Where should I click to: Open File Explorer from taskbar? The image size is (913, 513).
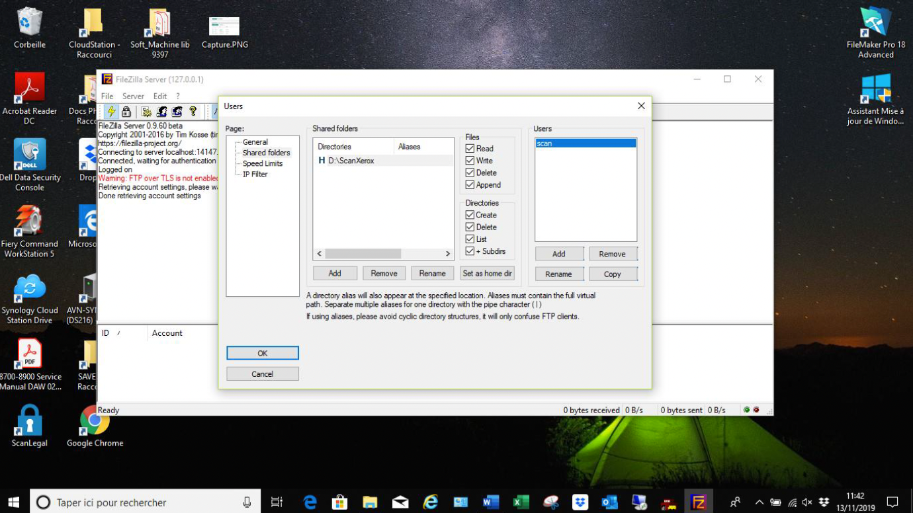point(370,502)
